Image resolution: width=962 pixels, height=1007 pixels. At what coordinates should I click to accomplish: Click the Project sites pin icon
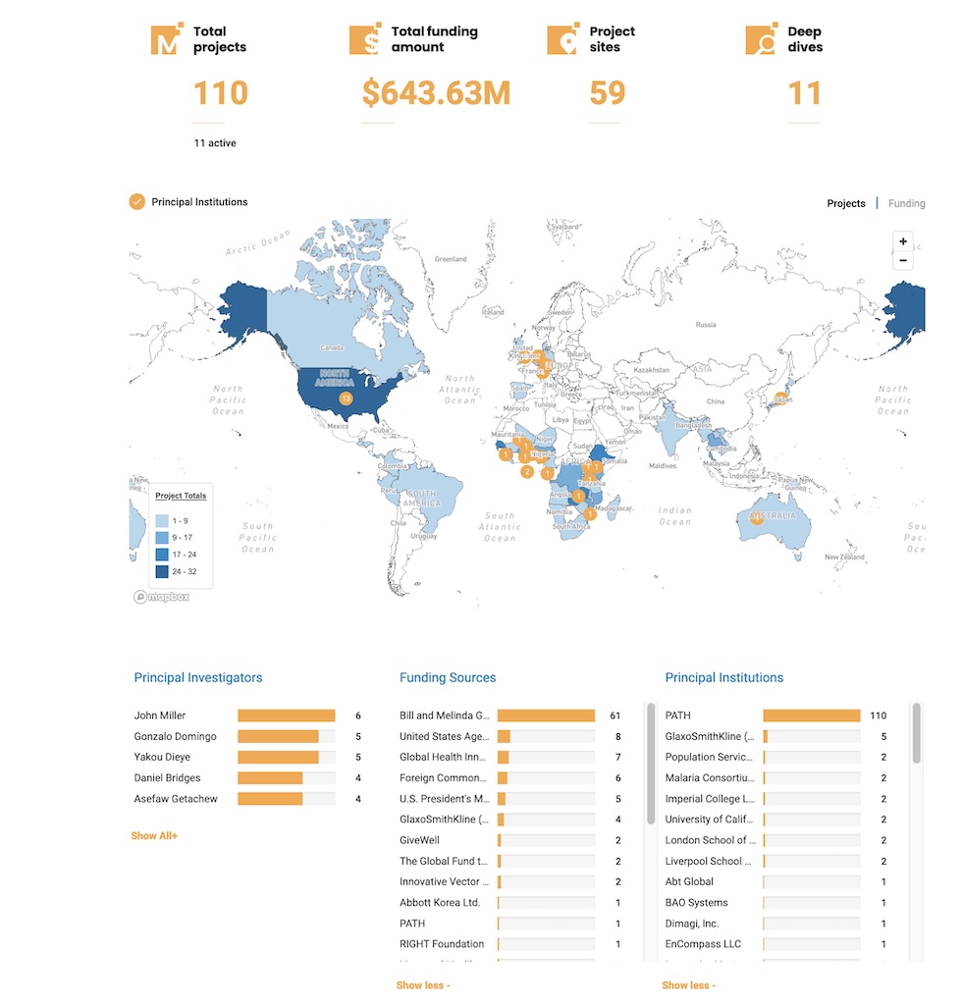(x=563, y=39)
